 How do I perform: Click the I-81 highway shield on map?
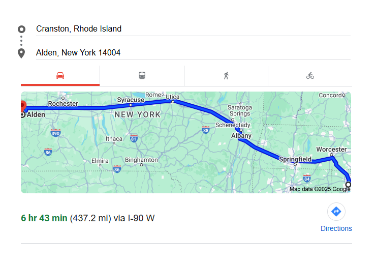tap(134, 138)
